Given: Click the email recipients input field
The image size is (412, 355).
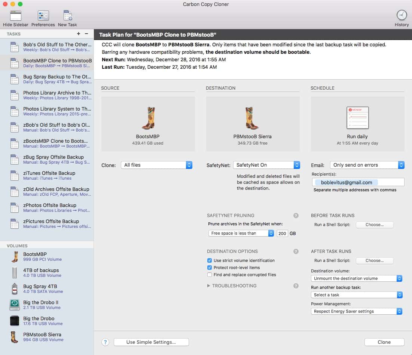Looking at the screenshot, I should pyautogui.click(x=358, y=182).
